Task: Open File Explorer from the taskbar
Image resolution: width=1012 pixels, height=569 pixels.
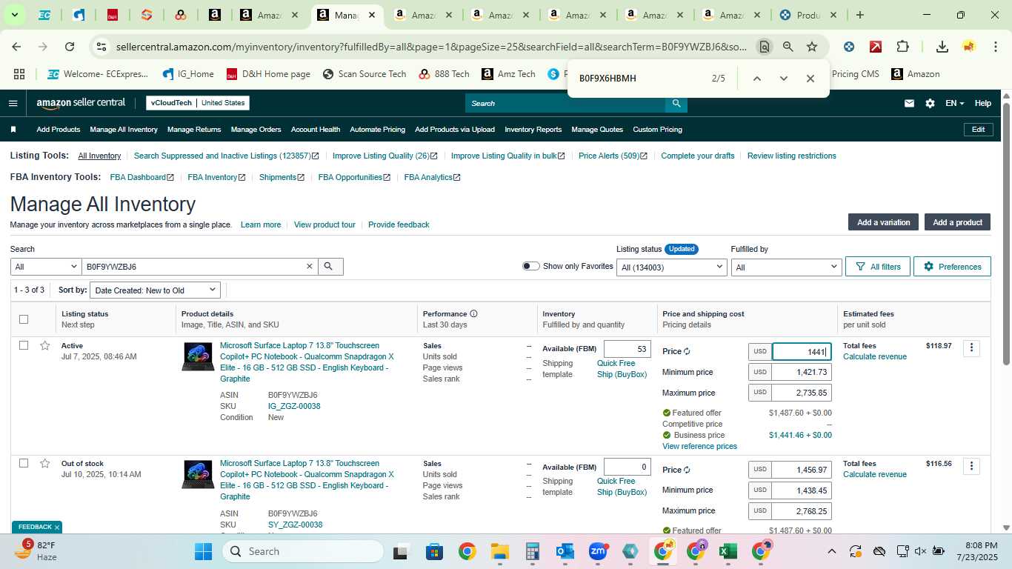Action: coord(500,551)
